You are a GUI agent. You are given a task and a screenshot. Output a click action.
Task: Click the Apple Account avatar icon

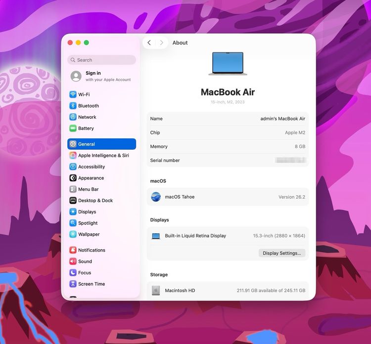76,76
